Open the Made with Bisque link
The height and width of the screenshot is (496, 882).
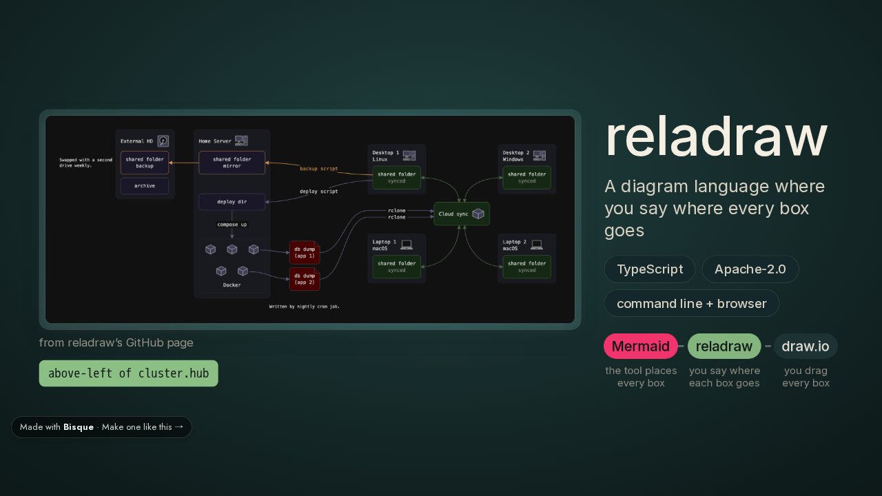tap(101, 427)
